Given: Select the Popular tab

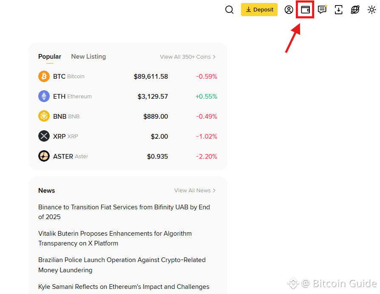Looking at the screenshot, I should pyautogui.click(x=50, y=57).
